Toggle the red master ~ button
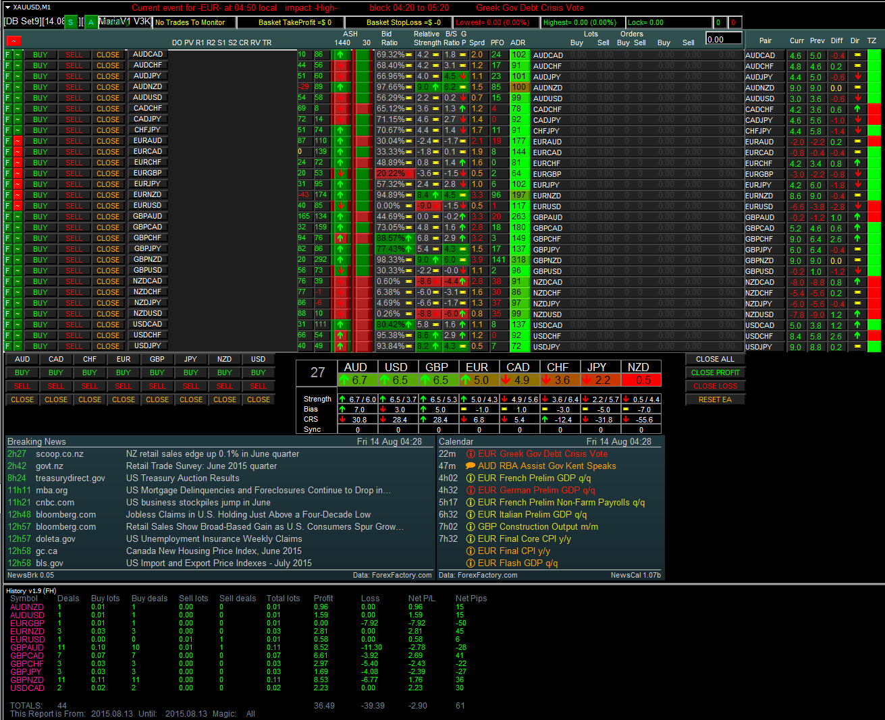Screen dimensions: 885x720 pyautogui.click(x=14, y=41)
